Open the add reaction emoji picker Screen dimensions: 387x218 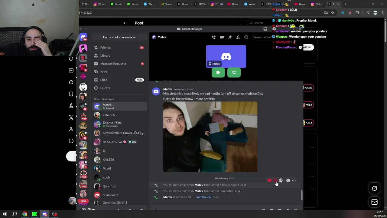[288, 180]
